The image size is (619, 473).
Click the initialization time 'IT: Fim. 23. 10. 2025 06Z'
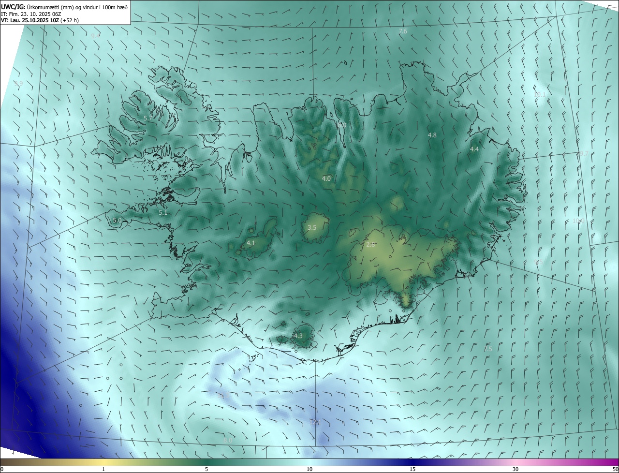point(31,14)
